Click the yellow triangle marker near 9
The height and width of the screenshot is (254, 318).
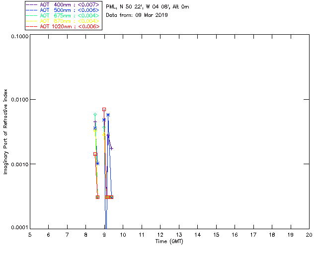click(104, 134)
